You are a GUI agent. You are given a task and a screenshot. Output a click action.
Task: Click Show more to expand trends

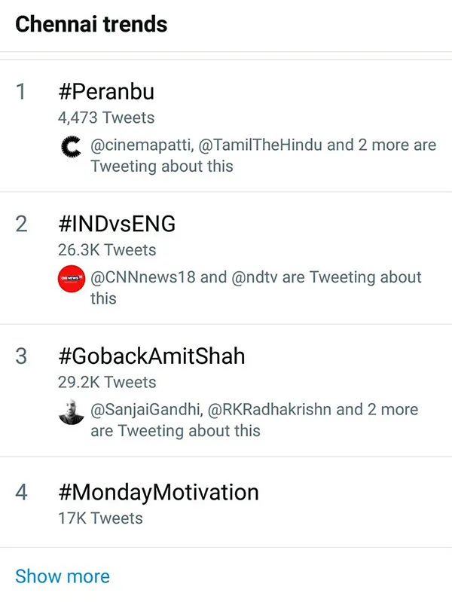[x=63, y=576]
